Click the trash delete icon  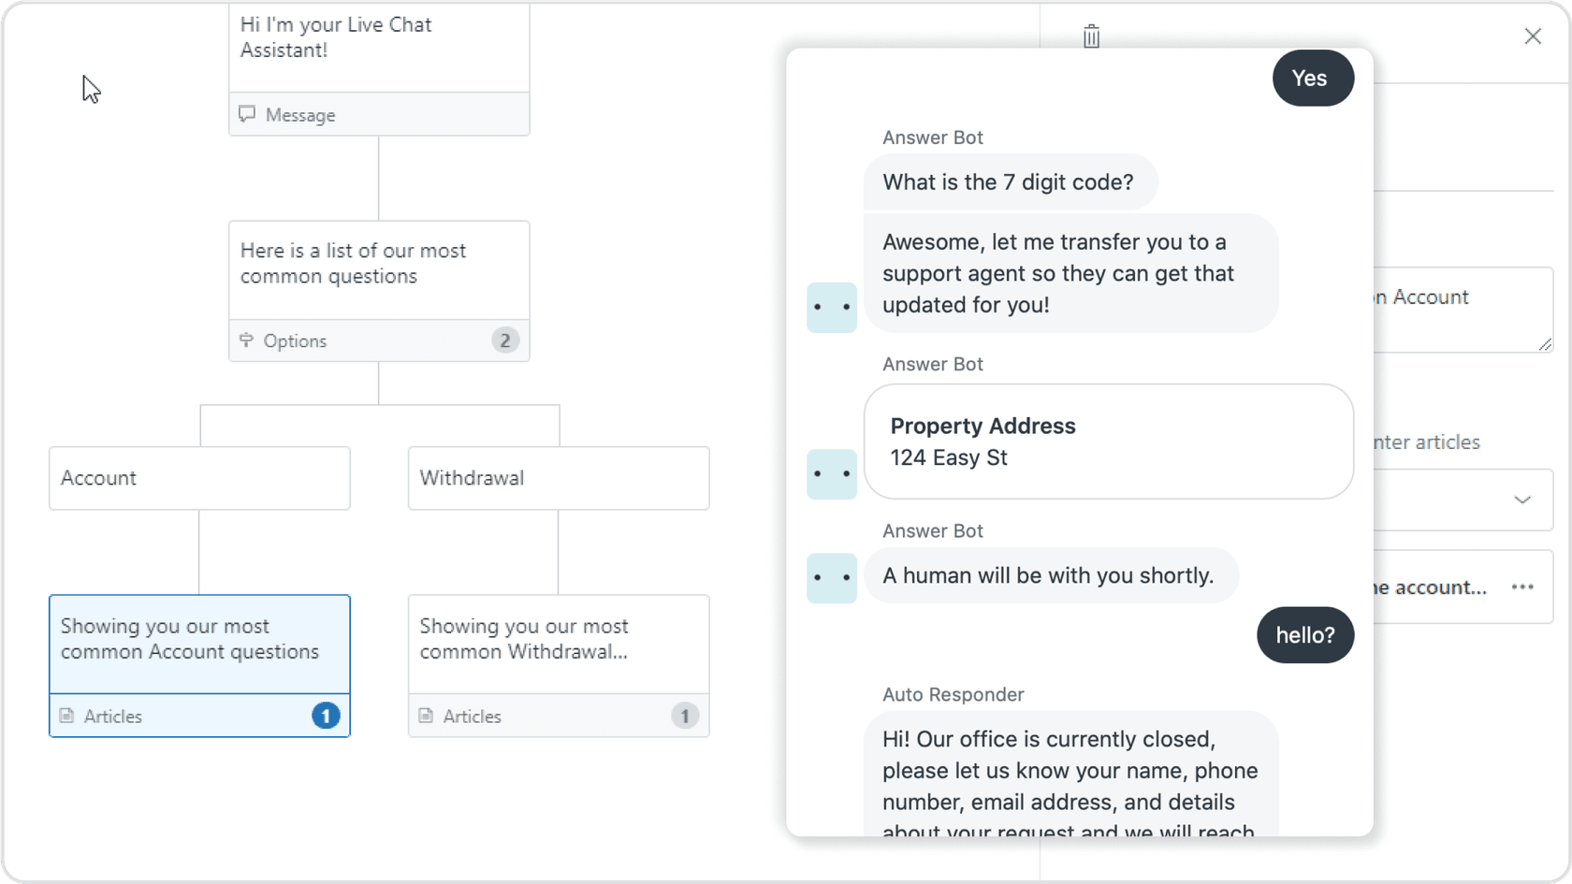(1091, 36)
